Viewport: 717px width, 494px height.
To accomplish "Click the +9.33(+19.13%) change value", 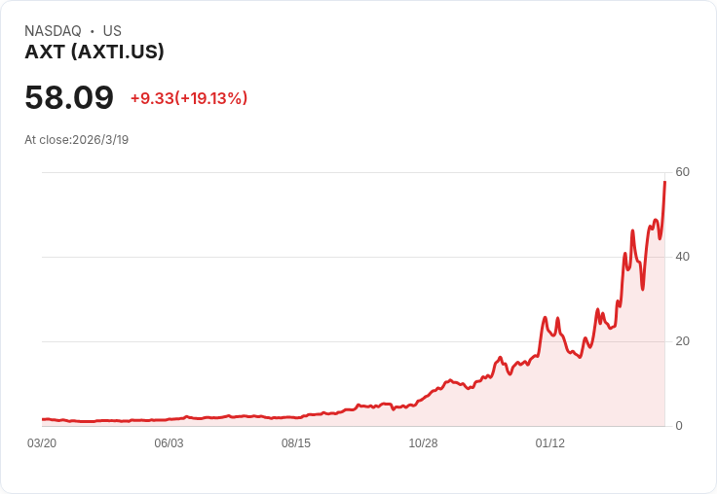I will (x=189, y=98).
